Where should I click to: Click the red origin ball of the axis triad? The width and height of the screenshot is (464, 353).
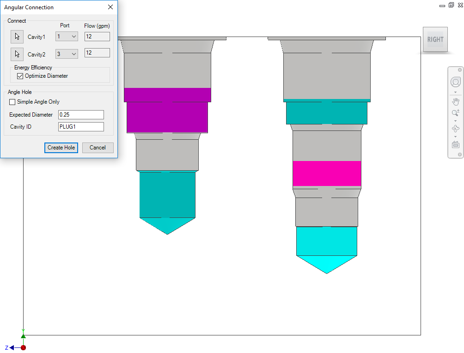(x=24, y=347)
